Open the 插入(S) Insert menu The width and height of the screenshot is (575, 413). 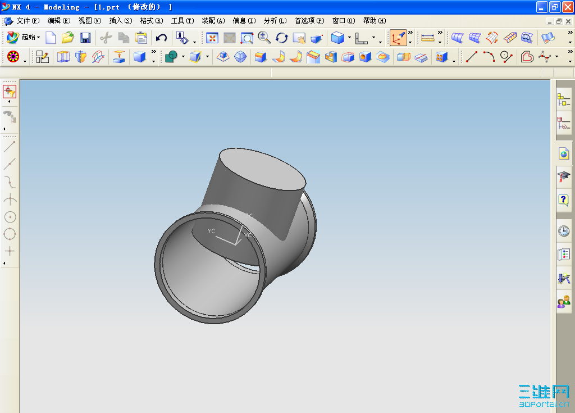tap(120, 21)
